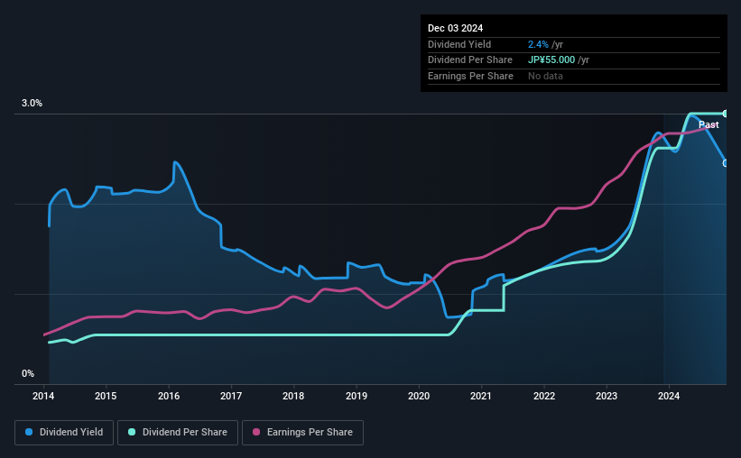Toggle the Dividend Yield legend button
The width and height of the screenshot is (741, 458).
click(x=64, y=433)
